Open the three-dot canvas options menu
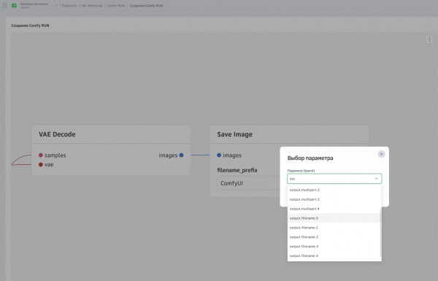Image resolution: width=438 pixels, height=281 pixels. point(430,39)
